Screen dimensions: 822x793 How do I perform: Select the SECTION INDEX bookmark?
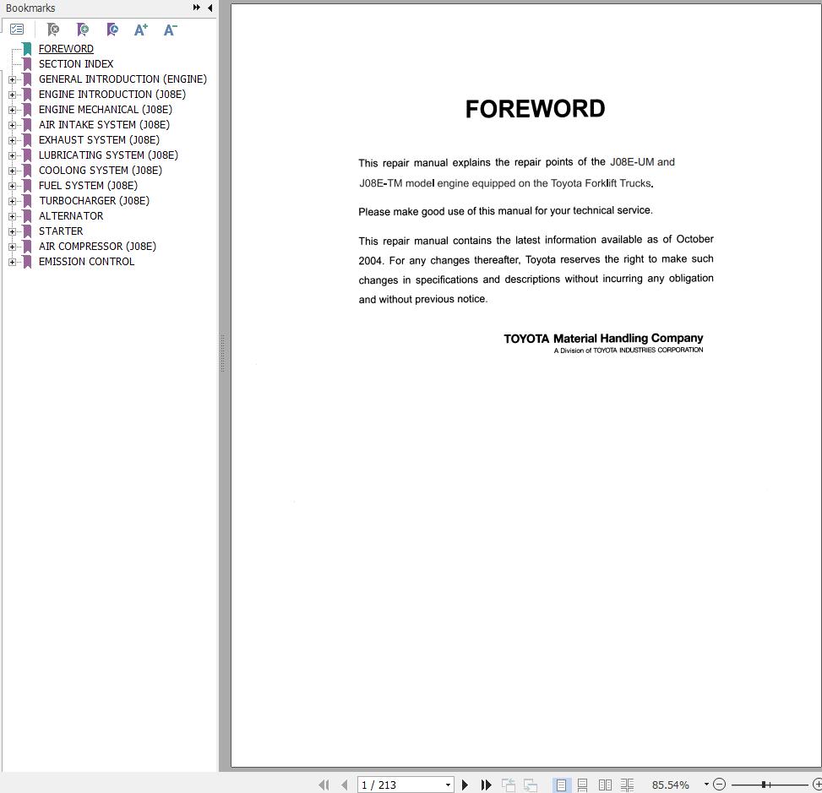76,63
